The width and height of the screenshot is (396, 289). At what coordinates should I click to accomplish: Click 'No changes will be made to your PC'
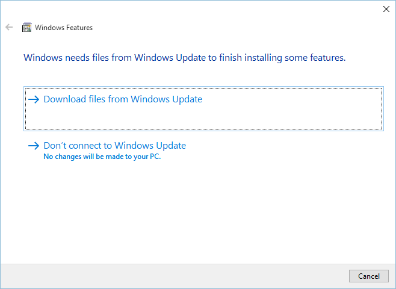tap(102, 157)
